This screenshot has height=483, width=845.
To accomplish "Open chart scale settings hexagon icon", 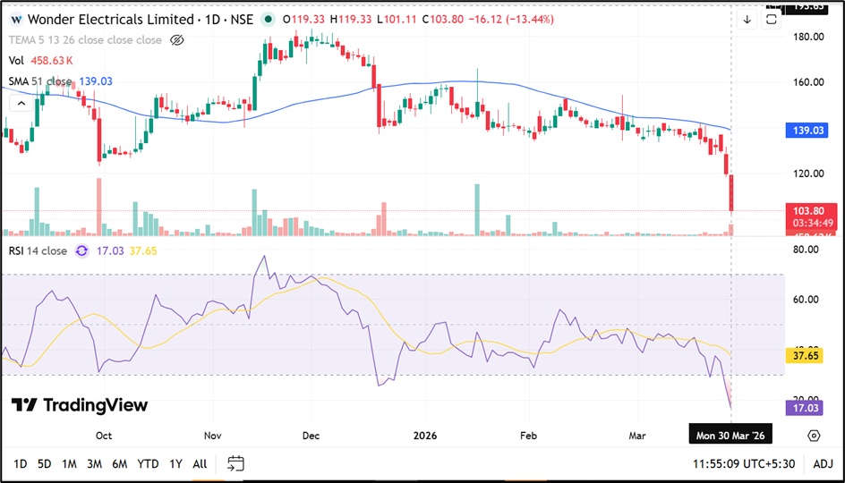I will pos(813,436).
